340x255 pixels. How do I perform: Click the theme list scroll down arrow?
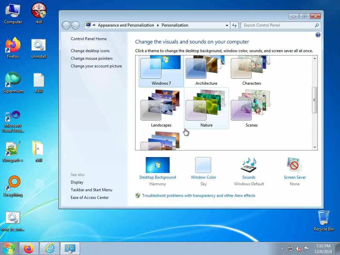pyautogui.click(x=315, y=147)
